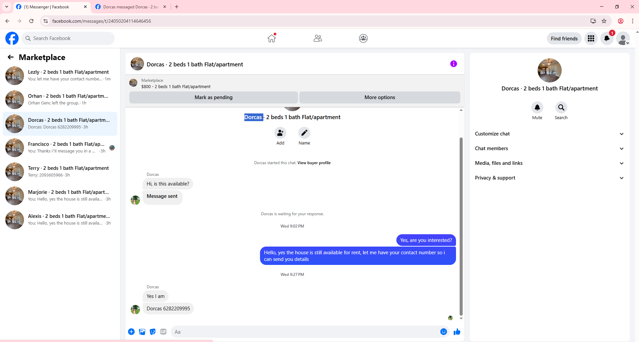Click Mark as pending button
639x342 pixels.
[213, 97]
